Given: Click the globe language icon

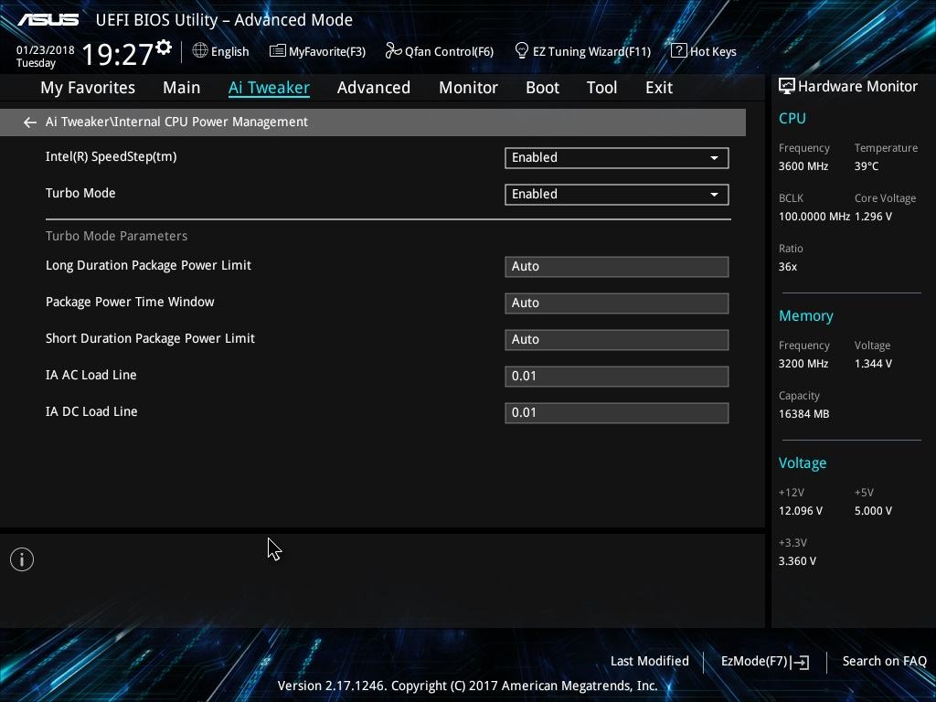Looking at the screenshot, I should (200, 51).
